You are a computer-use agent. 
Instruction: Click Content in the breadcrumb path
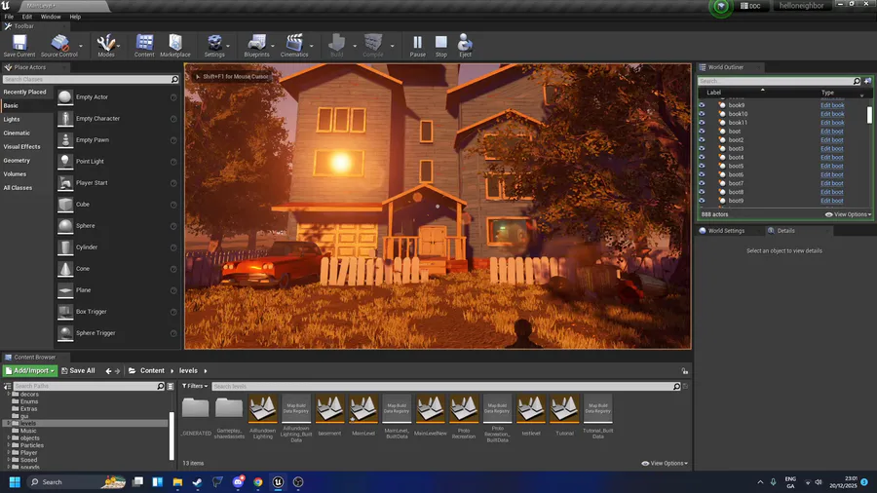(x=152, y=371)
